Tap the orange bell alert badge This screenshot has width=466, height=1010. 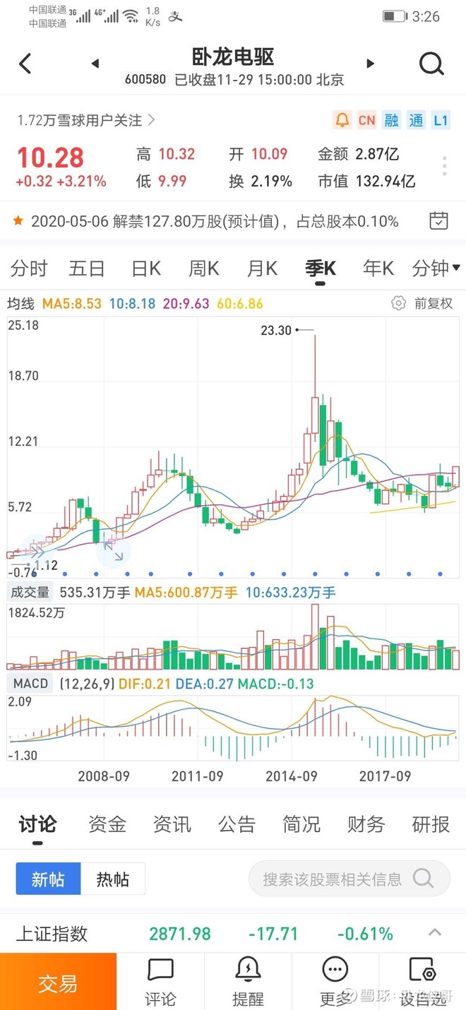pyautogui.click(x=342, y=120)
